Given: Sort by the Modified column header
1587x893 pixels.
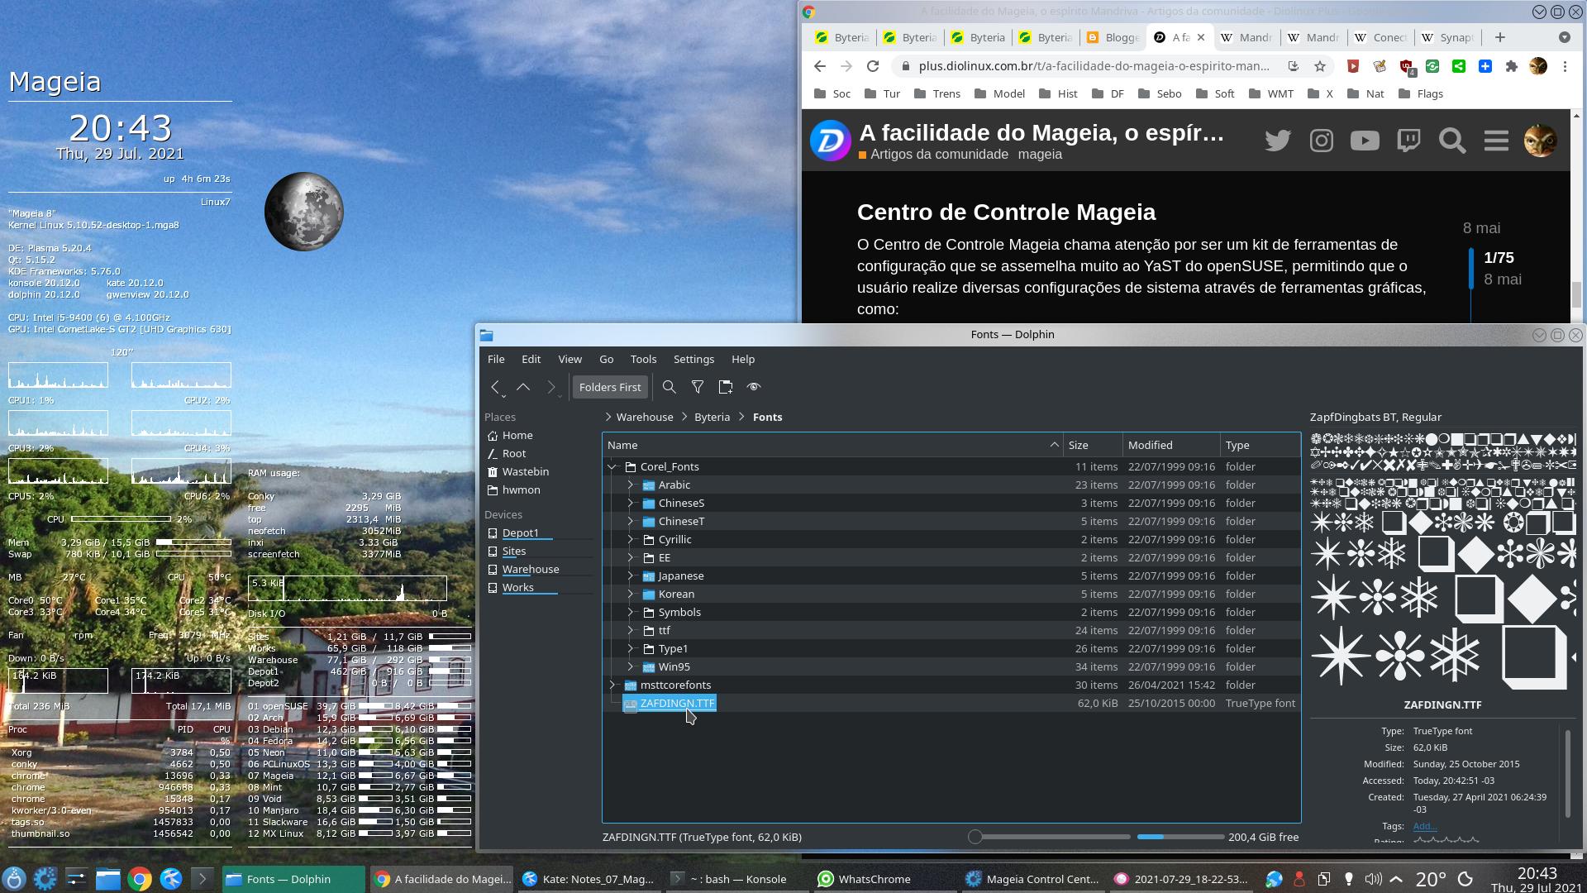Looking at the screenshot, I should point(1170,446).
